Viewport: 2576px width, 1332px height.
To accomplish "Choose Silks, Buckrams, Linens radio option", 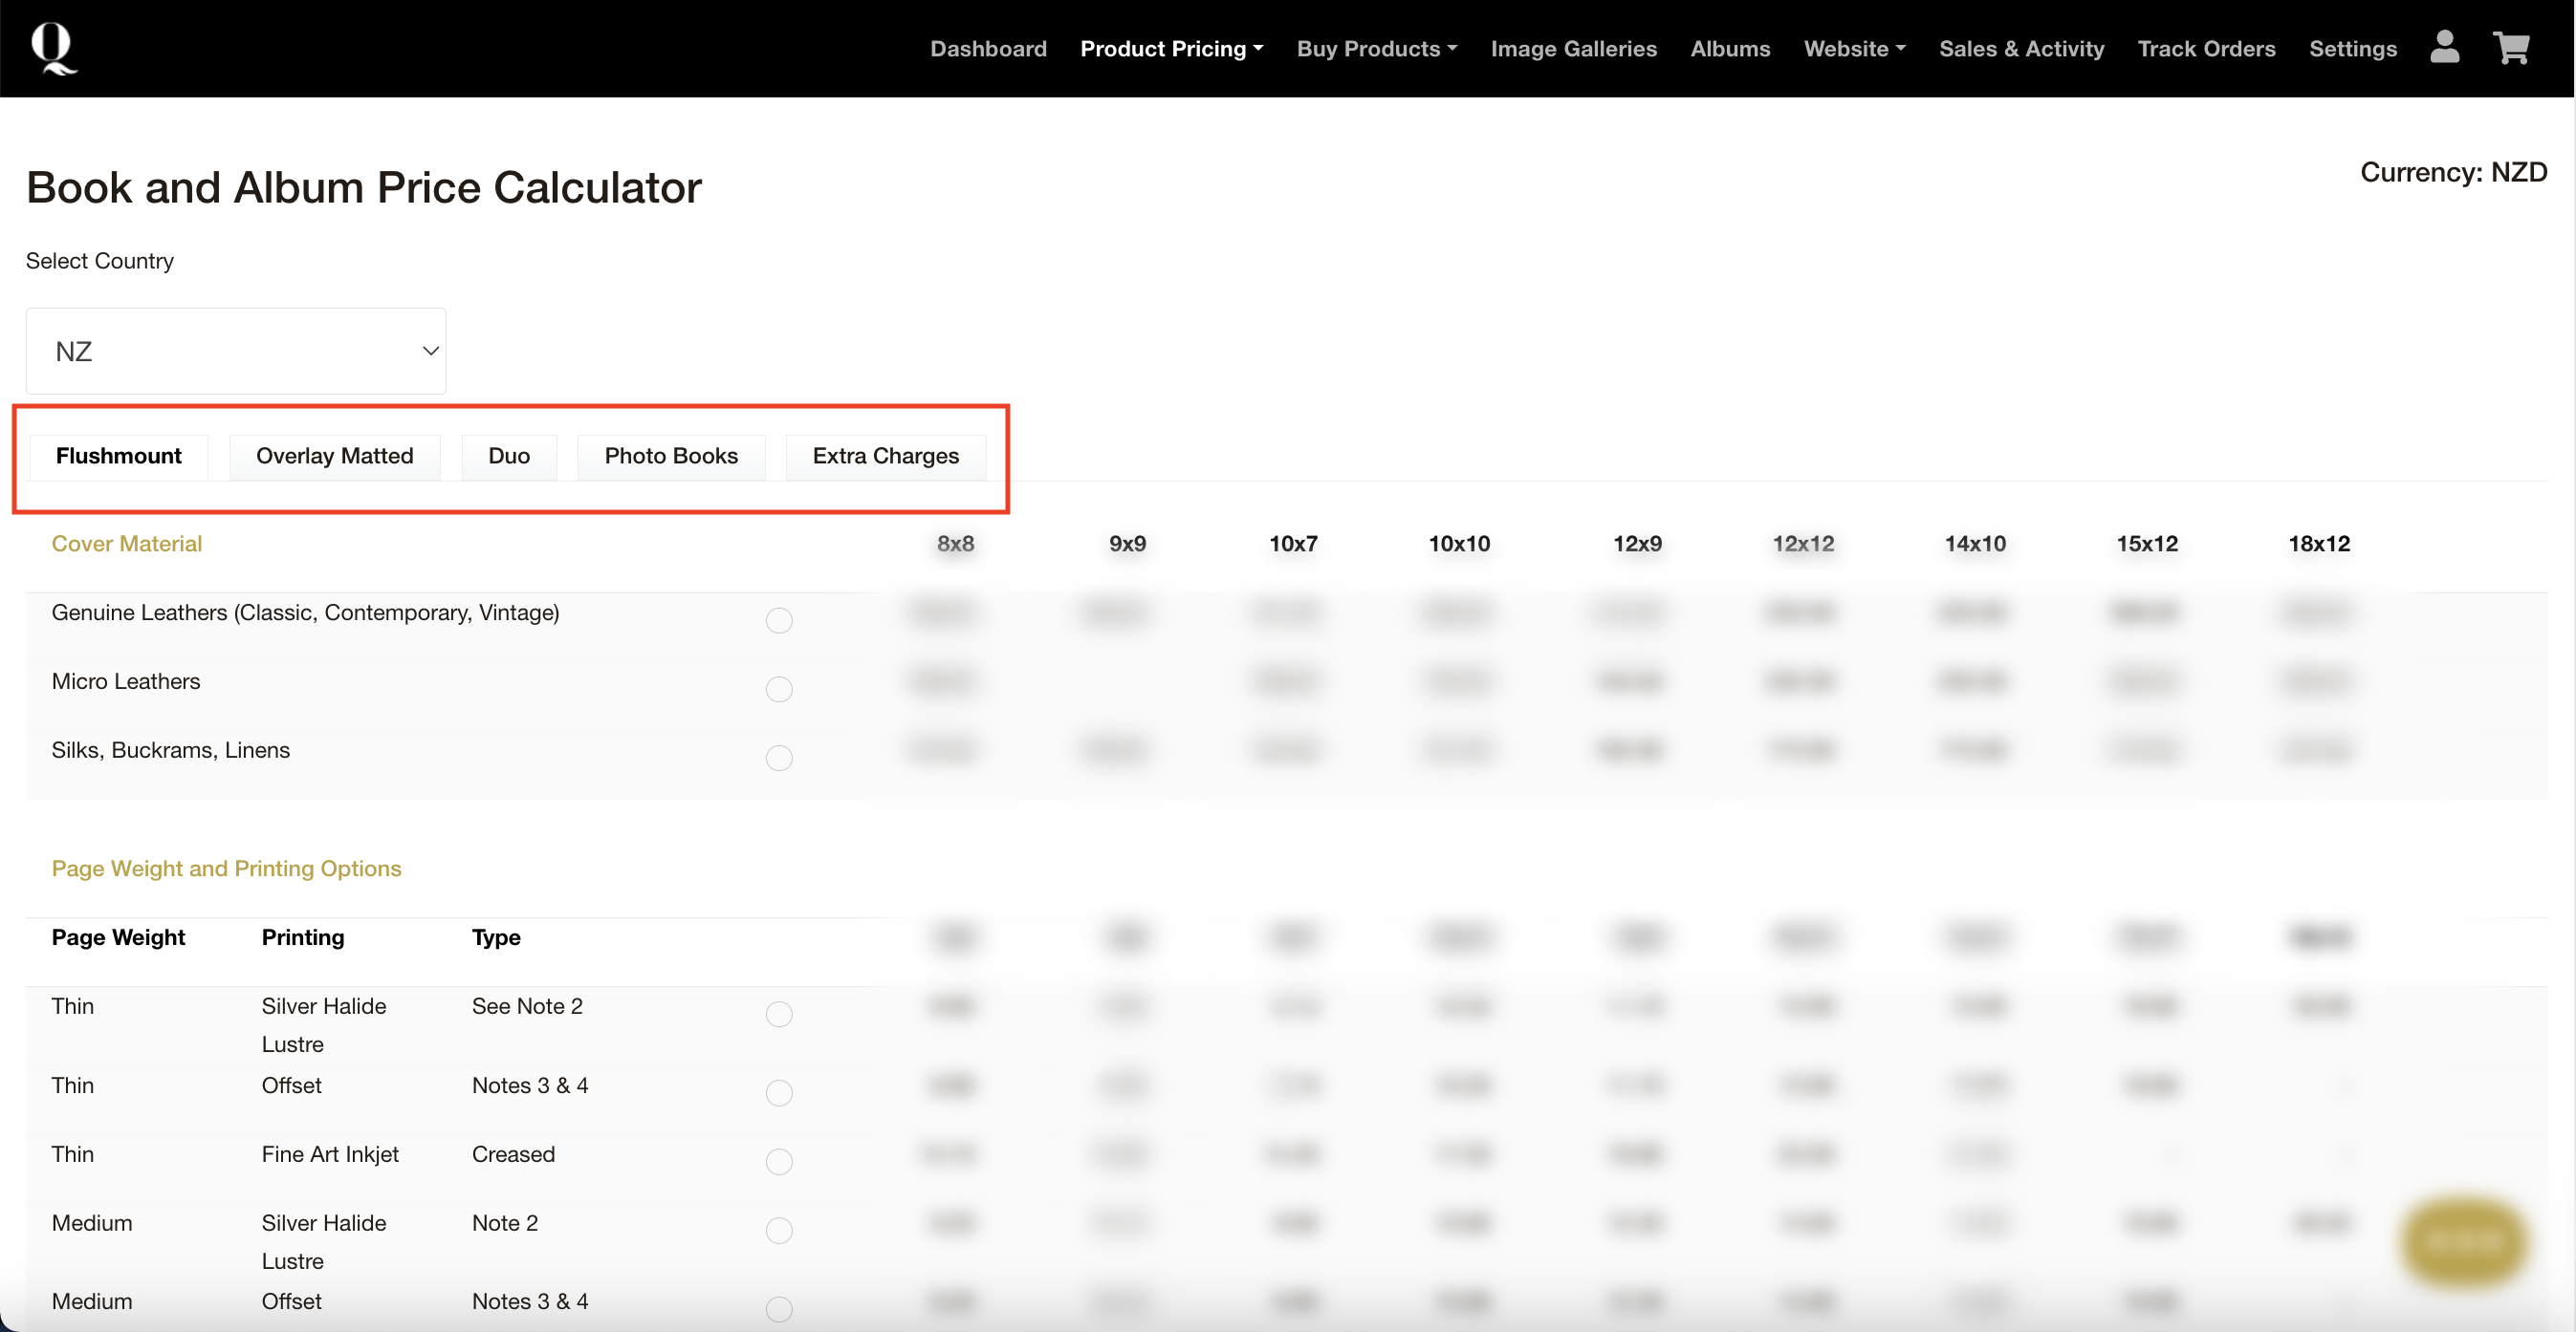I will [x=779, y=759].
